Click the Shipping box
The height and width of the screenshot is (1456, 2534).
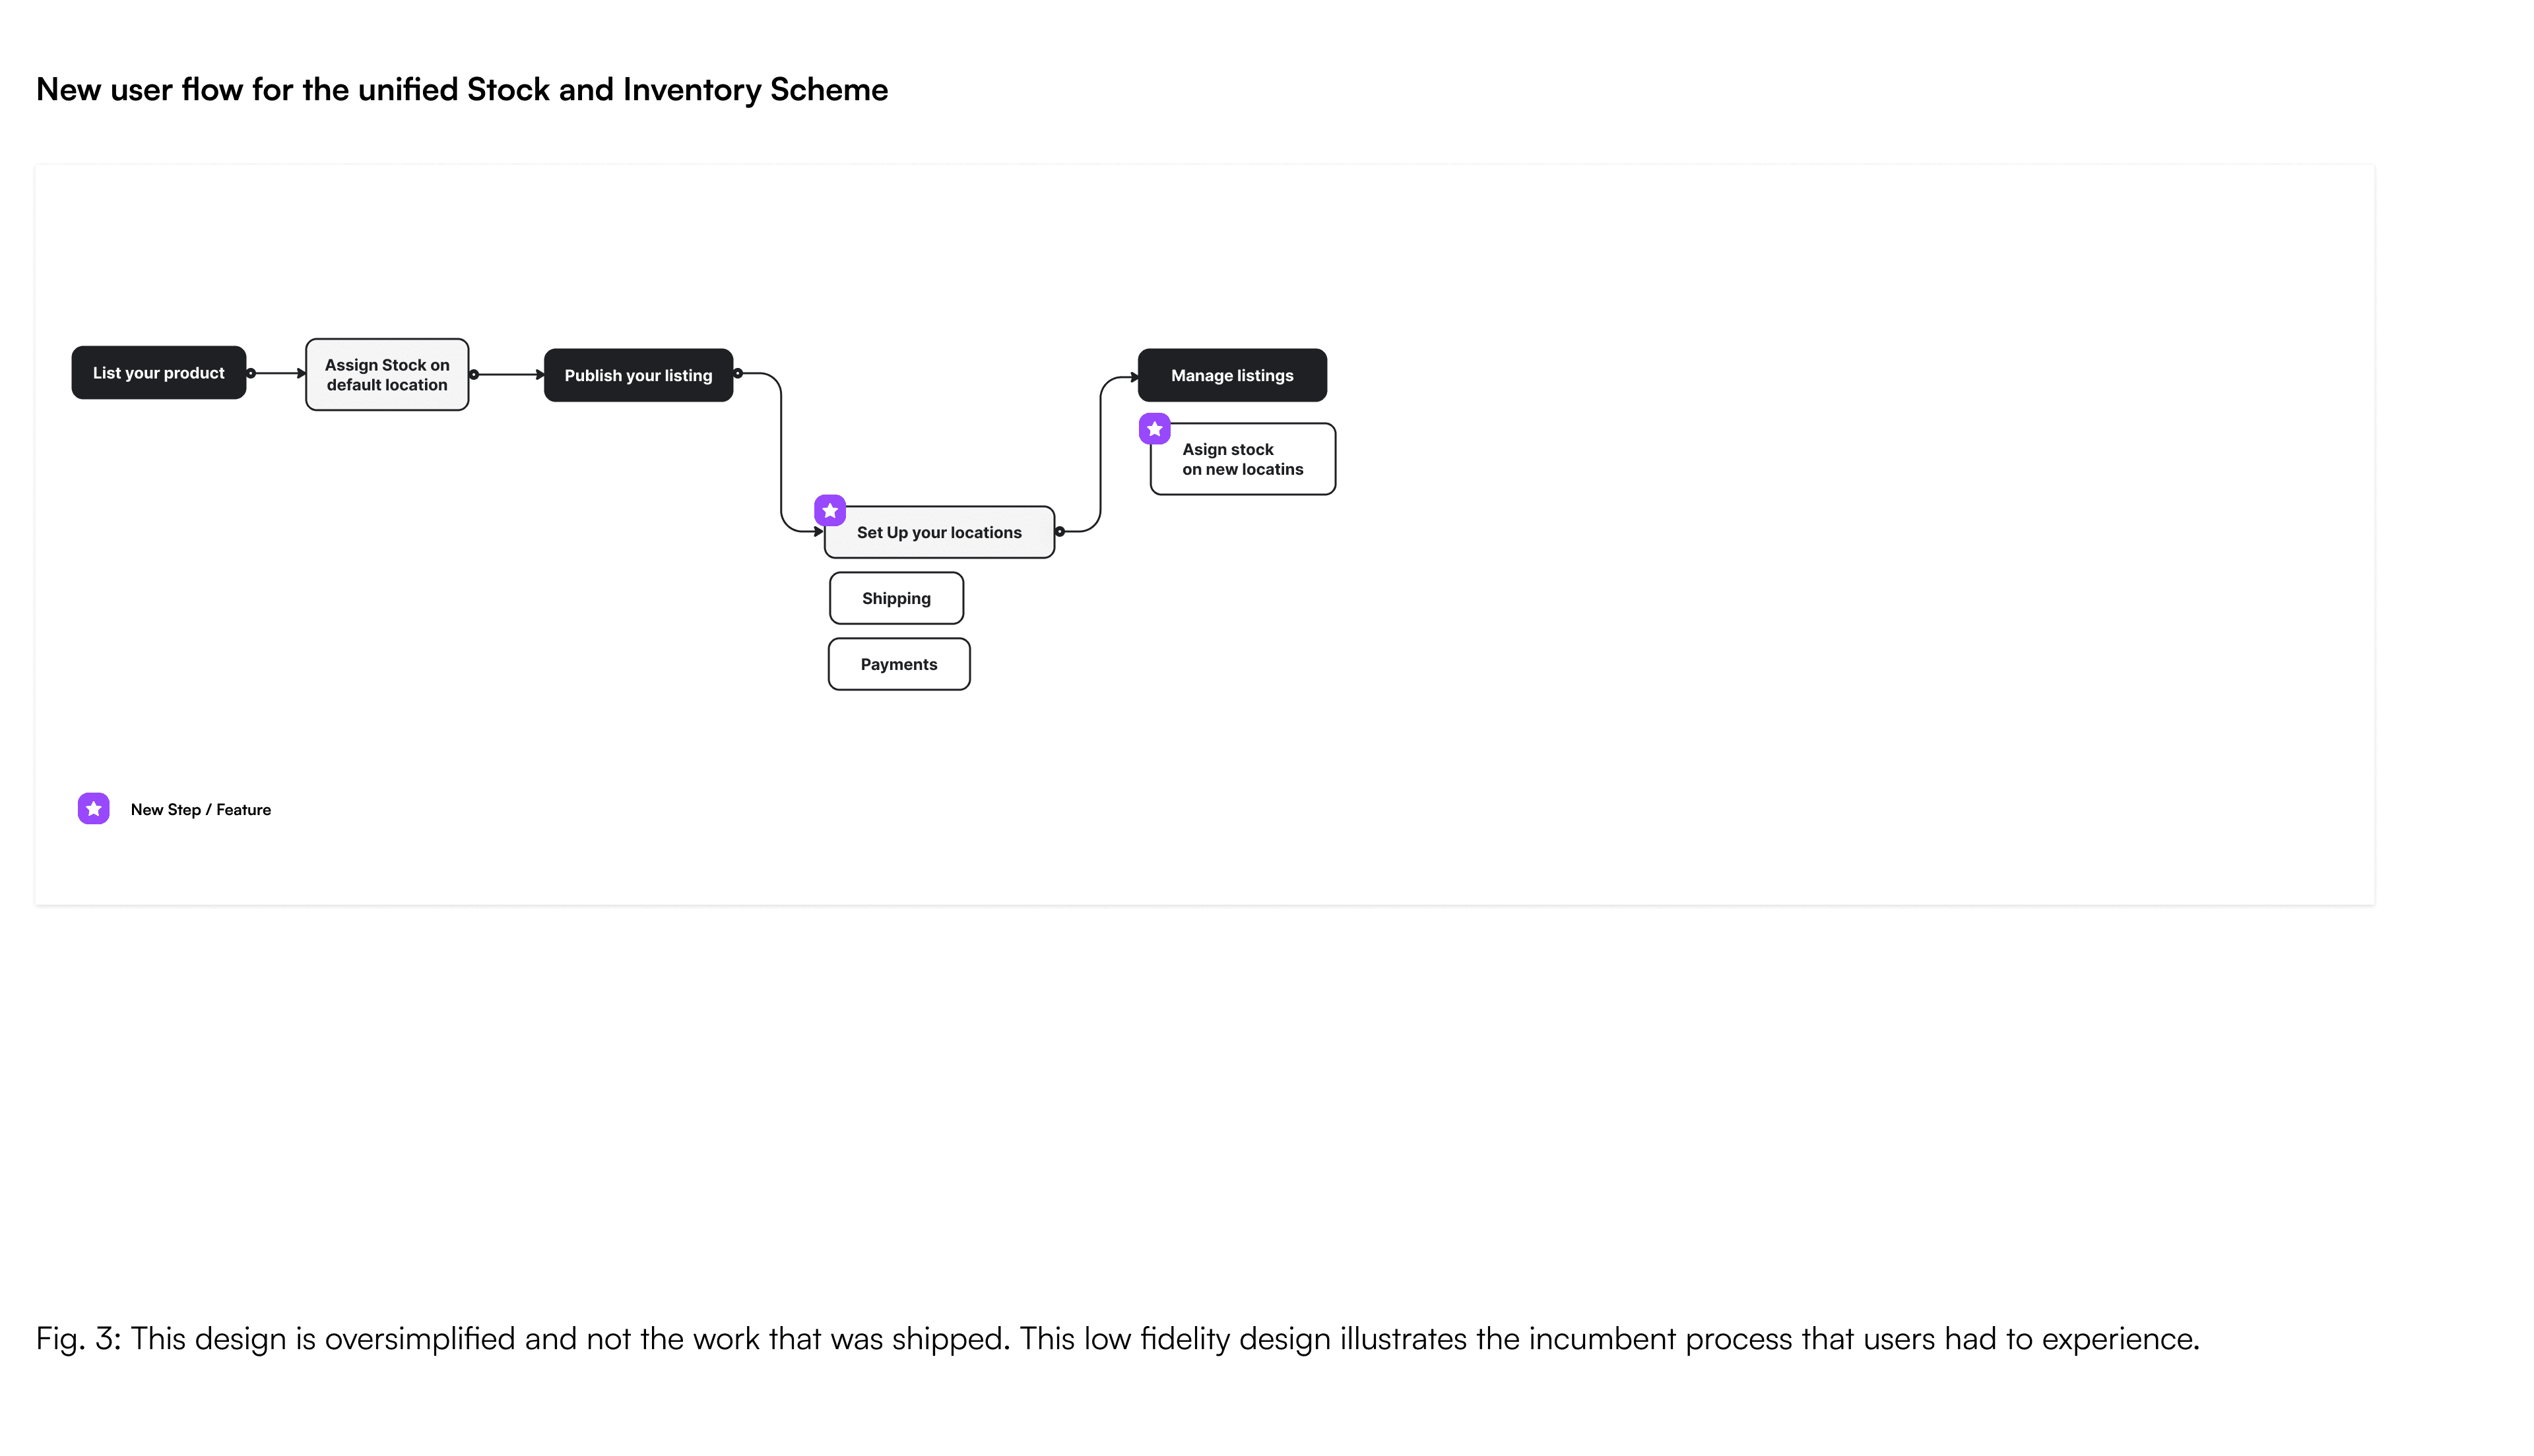click(x=896, y=599)
